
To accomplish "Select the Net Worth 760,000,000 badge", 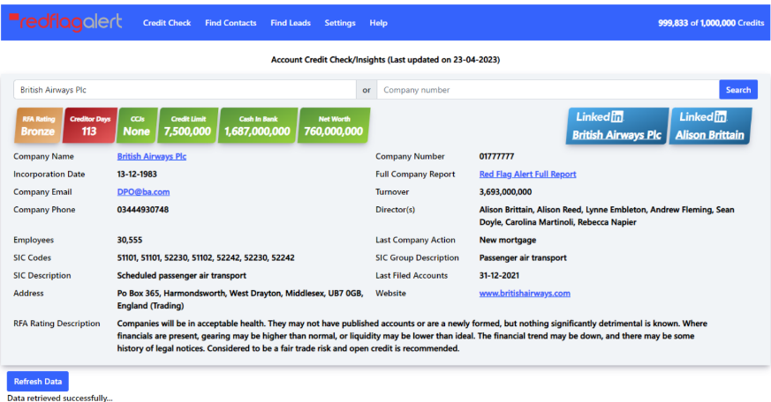I will [x=333, y=126].
